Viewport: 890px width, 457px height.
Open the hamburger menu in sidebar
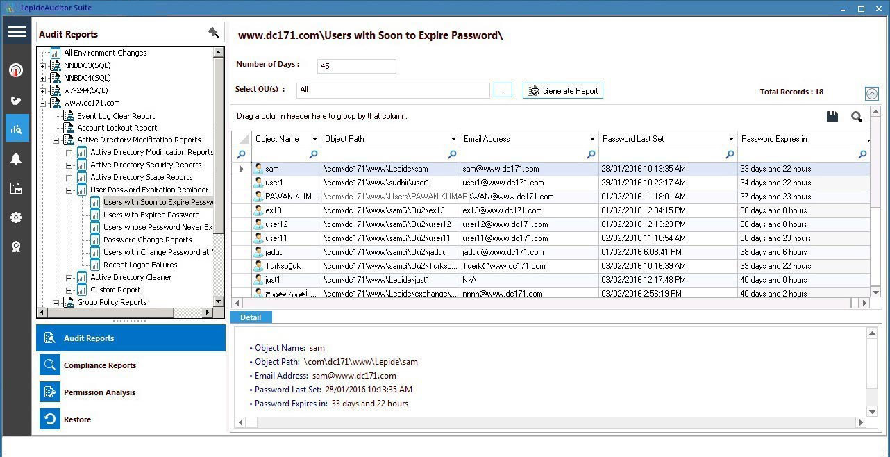point(17,32)
